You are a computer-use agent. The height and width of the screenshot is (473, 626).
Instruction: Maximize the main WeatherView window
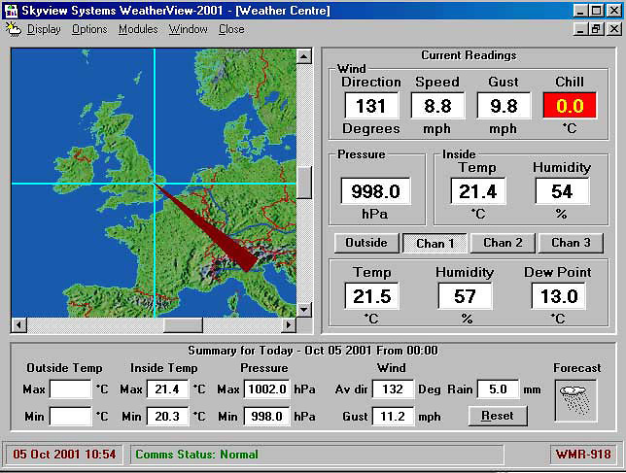(x=597, y=11)
